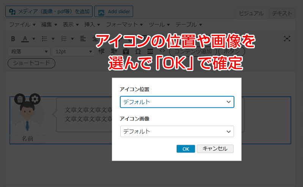Click the align left icon
303x187 pixels.
pyautogui.click(x=83, y=39)
